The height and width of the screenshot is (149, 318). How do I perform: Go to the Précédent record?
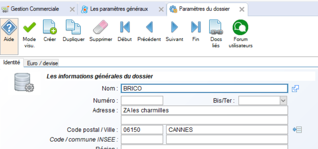149,31
